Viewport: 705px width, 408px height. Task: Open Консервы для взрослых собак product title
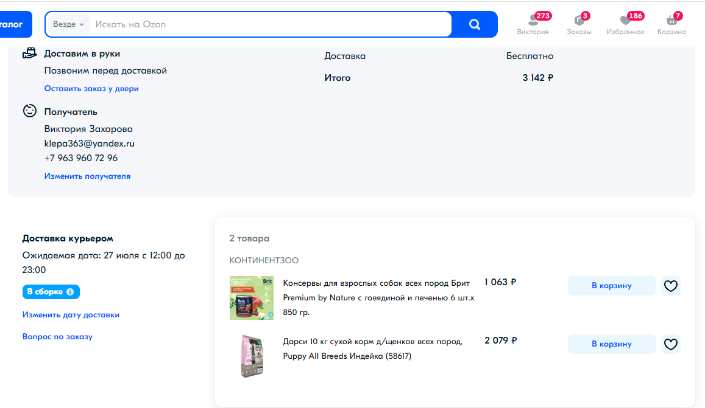(378, 297)
